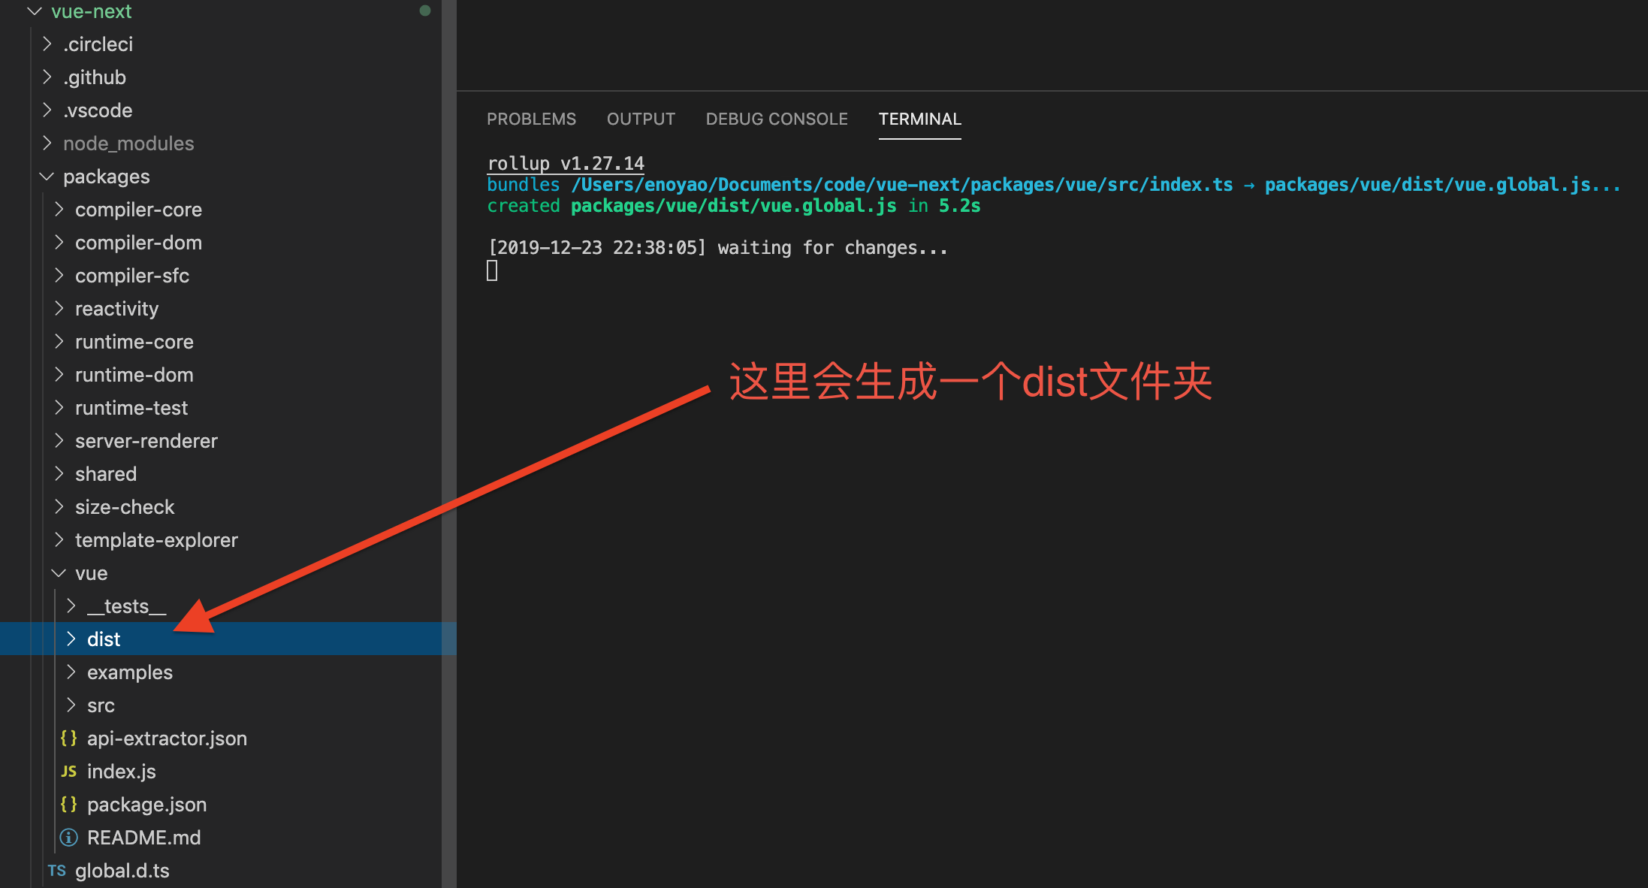Click the JS icon beside index.js
1648x888 pixels.
tap(68, 772)
